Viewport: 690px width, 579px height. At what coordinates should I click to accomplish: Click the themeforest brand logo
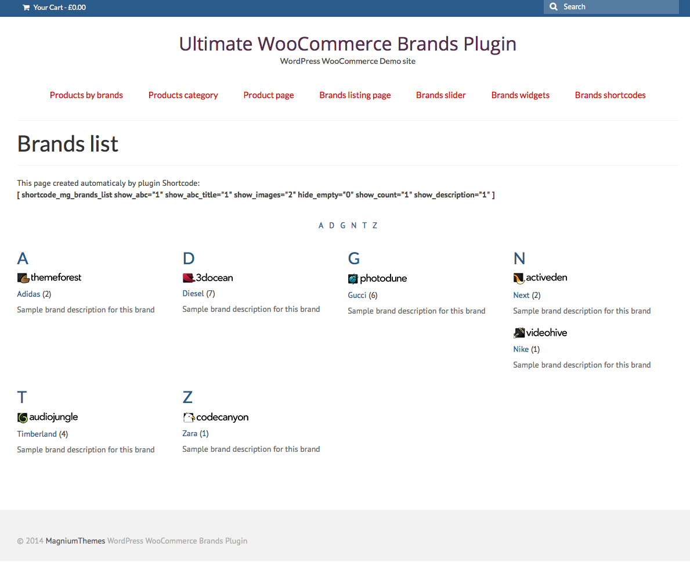pyautogui.click(x=49, y=278)
